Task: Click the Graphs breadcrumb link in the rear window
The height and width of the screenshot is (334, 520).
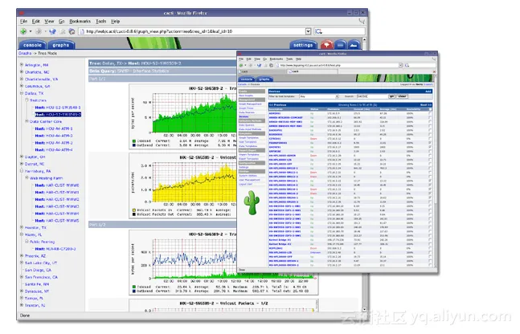Action: pos(25,53)
